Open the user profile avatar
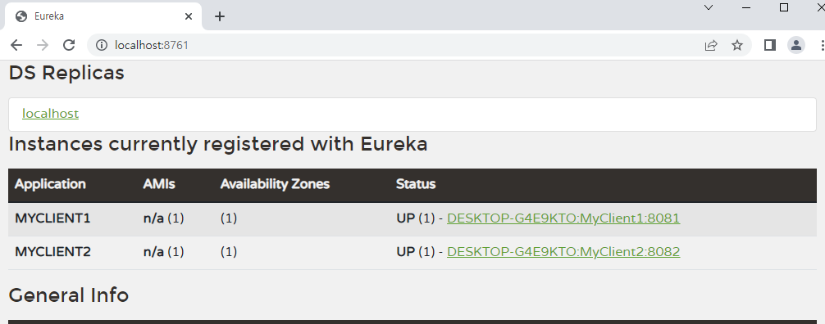825x324 pixels. pos(796,45)
